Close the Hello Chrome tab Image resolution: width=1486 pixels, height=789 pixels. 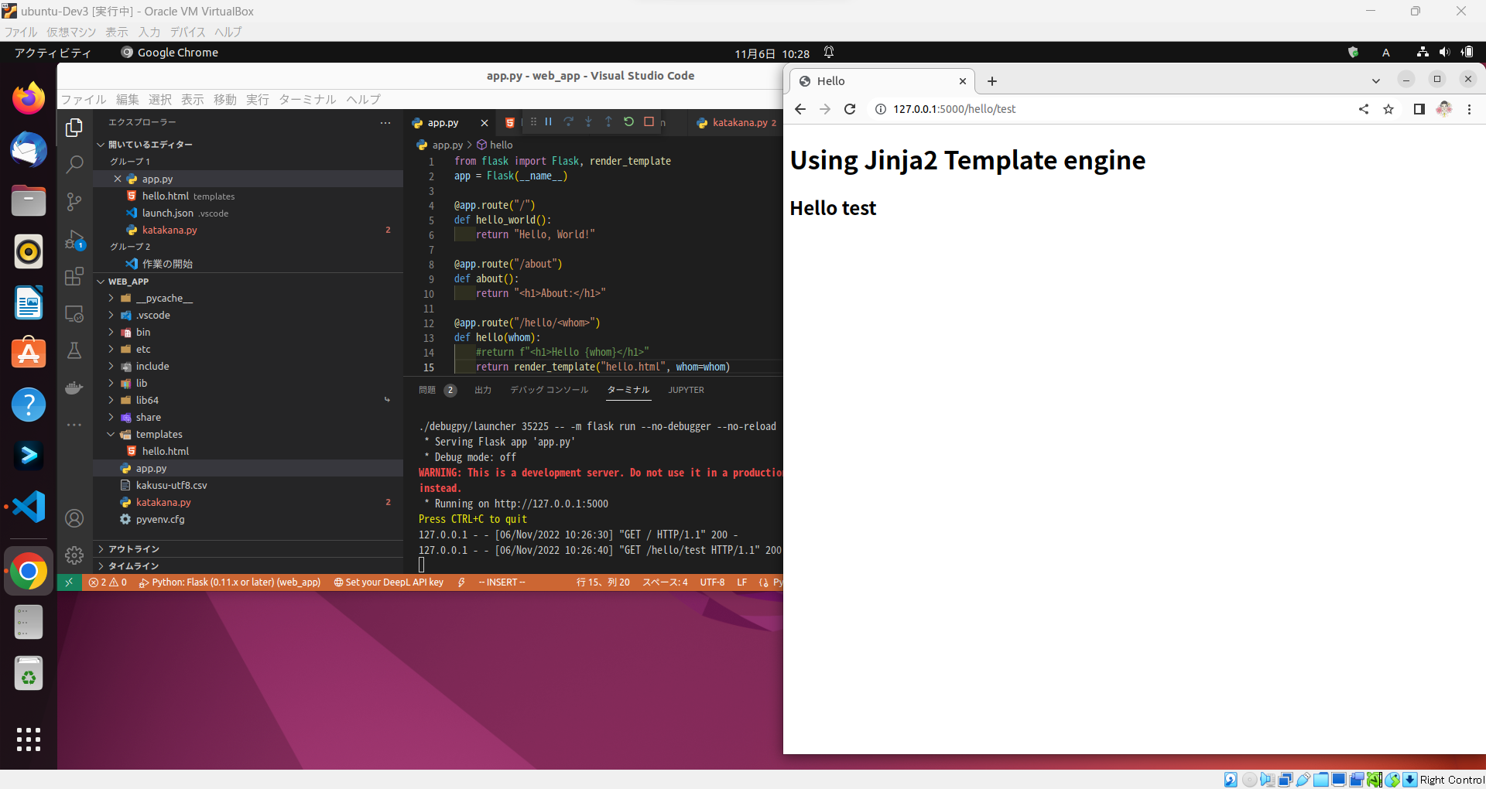point(963,80)
